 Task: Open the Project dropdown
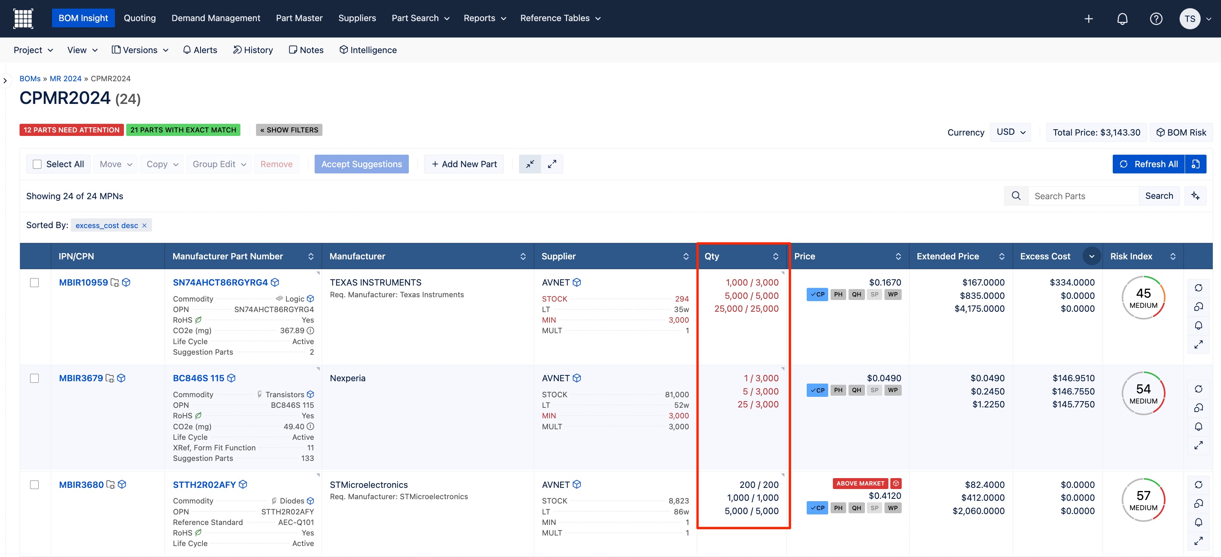(x=33, y=50)
